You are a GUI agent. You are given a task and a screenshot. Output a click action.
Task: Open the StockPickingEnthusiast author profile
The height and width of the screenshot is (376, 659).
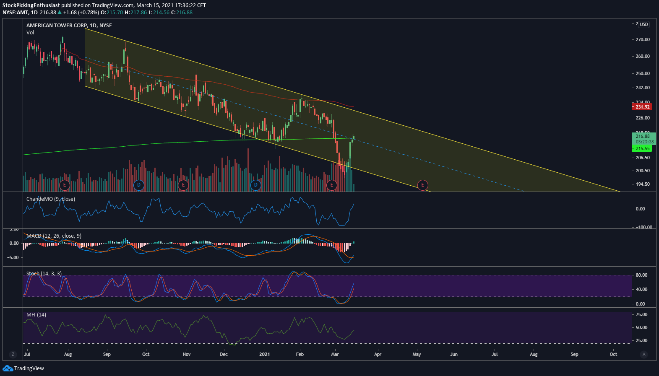[31, 5]
